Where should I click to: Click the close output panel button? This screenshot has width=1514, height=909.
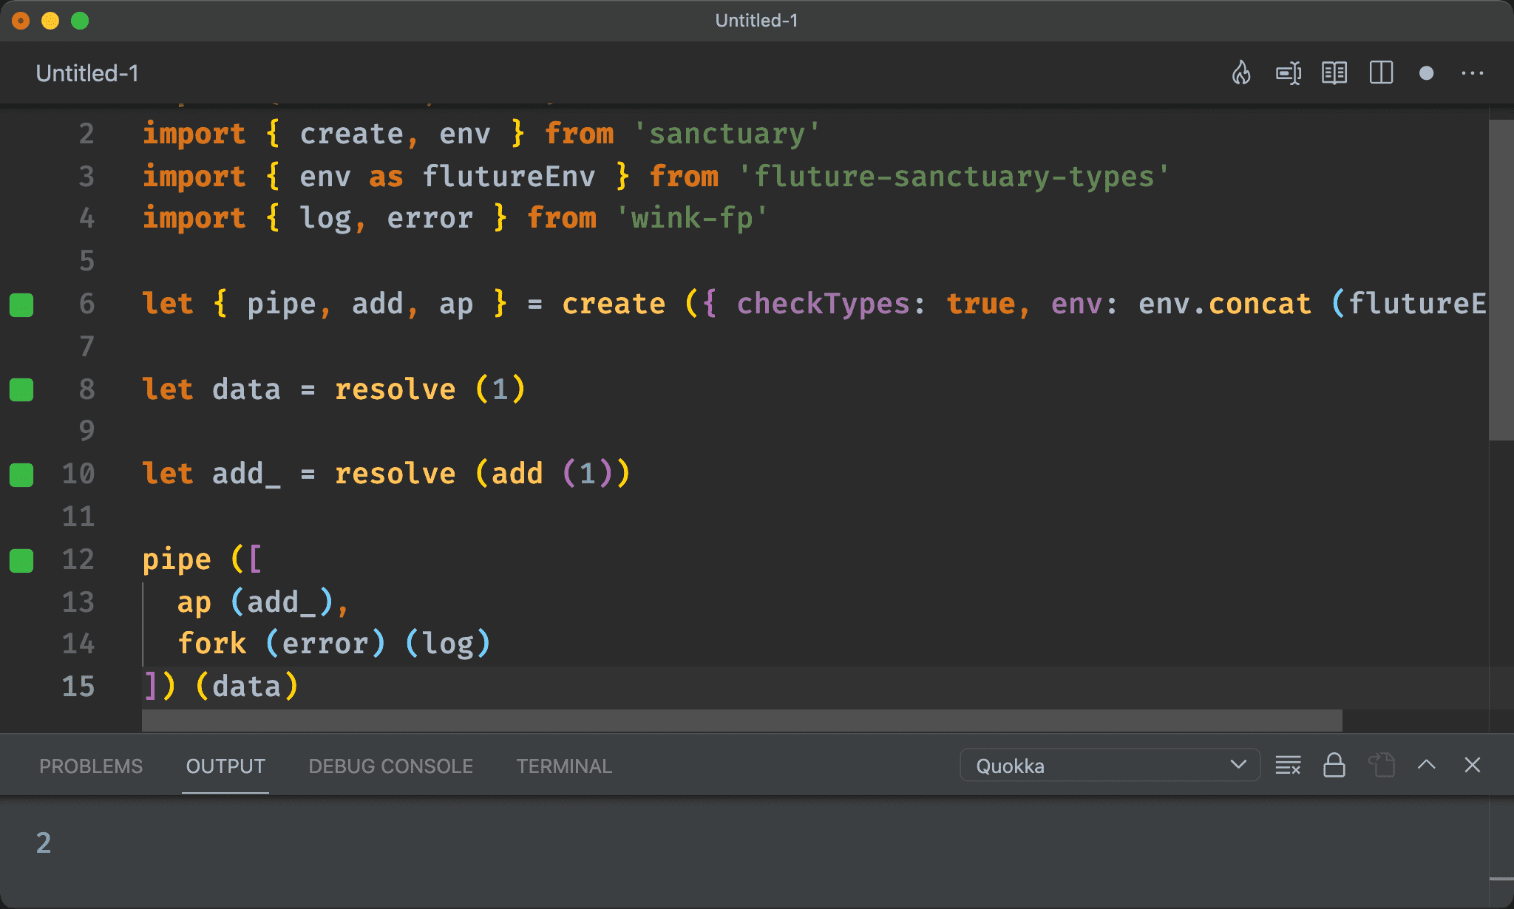pos(1473,764)
